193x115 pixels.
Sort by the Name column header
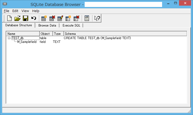23,34
